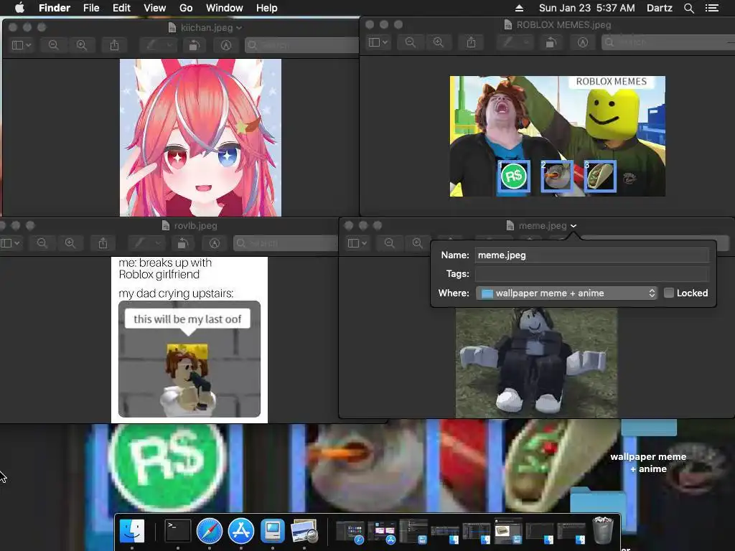Open Preview app in the Dock
735x551 pixels.
(304, 531)
